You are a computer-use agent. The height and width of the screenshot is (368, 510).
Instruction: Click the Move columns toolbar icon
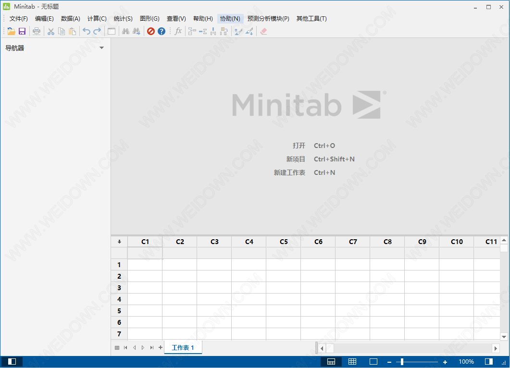click(x=224, y=31)
